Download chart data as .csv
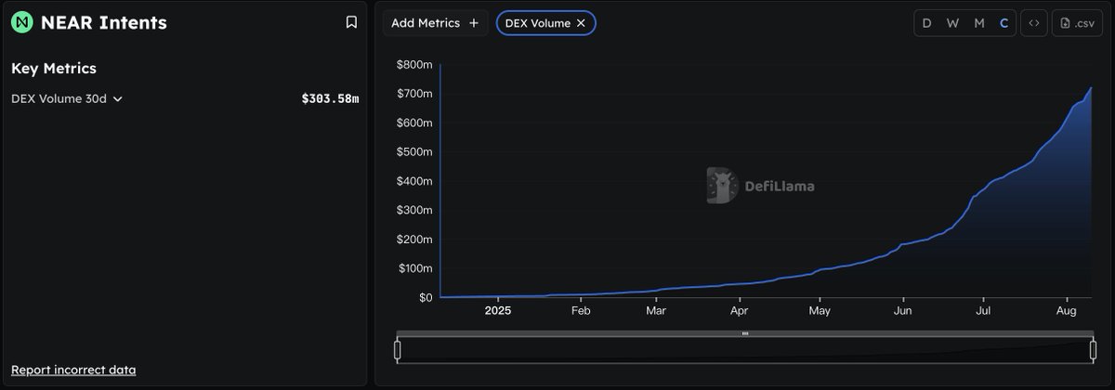The width and height of the screenshot is (1115, 390). [1077, 23]
